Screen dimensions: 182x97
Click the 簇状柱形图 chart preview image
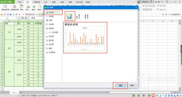click(85, 39)
